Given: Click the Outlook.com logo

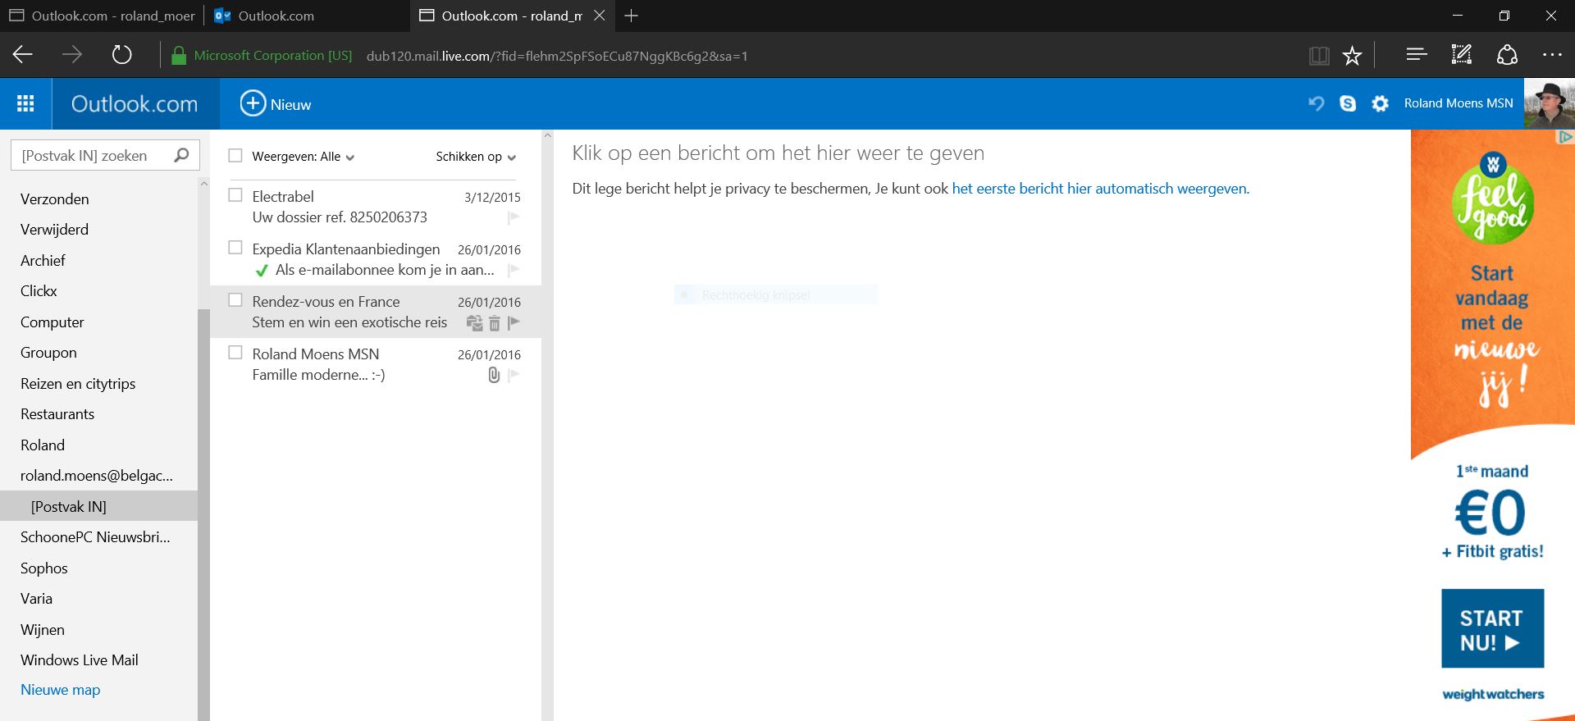Looking at the screenshot, I should [x=135, y=104].
